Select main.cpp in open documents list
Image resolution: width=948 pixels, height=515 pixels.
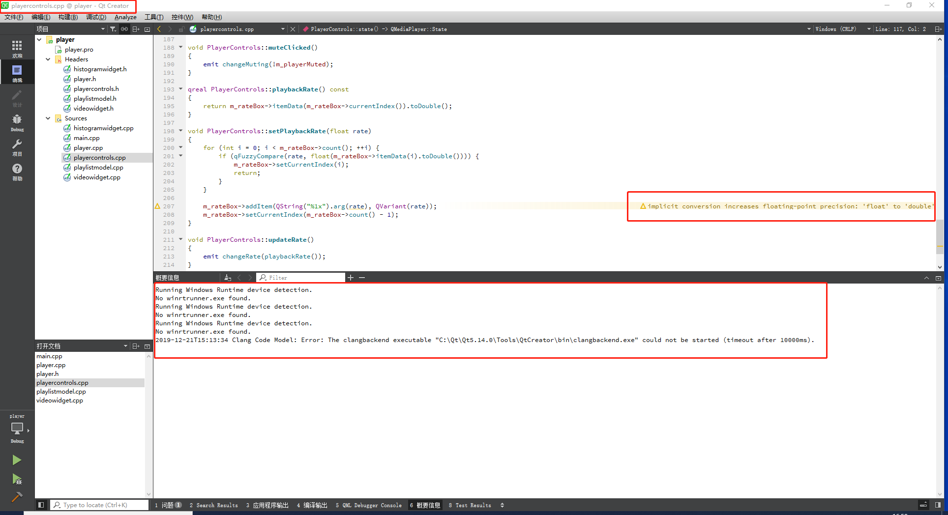[x=49, y=356]
